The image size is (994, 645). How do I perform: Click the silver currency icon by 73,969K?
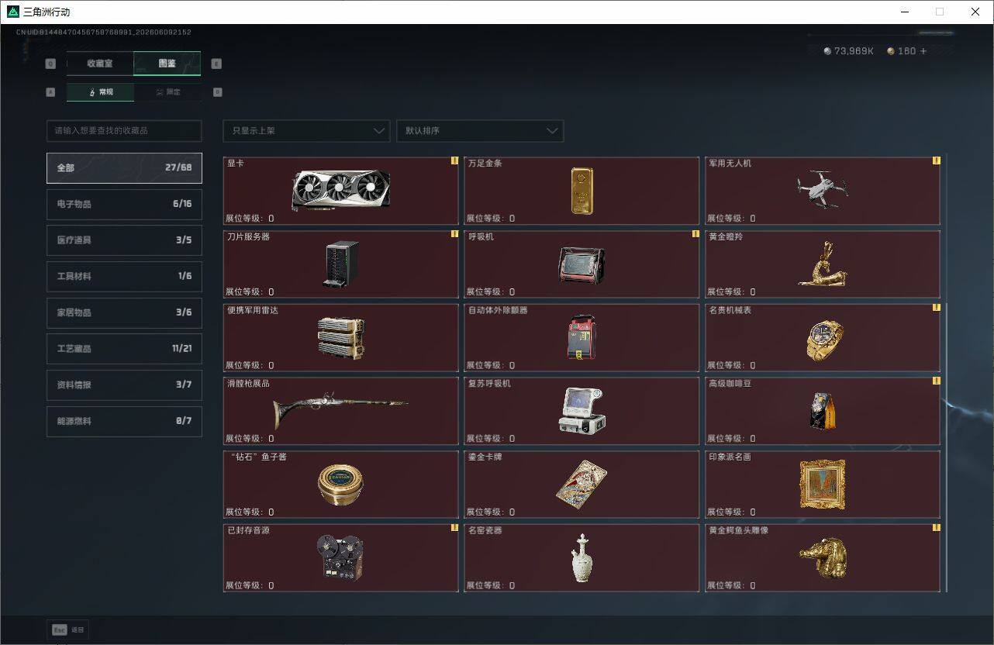(x=827, y=51)
